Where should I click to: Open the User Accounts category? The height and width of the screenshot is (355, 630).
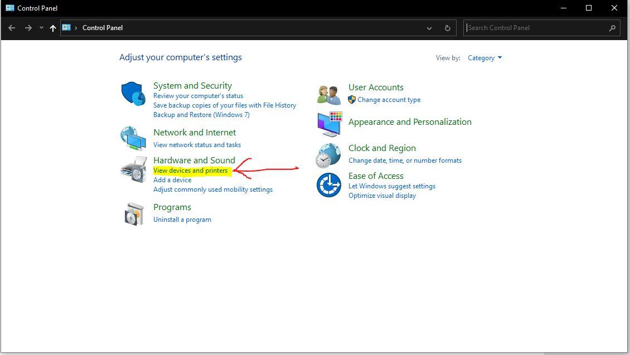(x=376, y=87)
